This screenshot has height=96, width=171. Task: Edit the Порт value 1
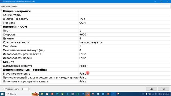(125, 31)
